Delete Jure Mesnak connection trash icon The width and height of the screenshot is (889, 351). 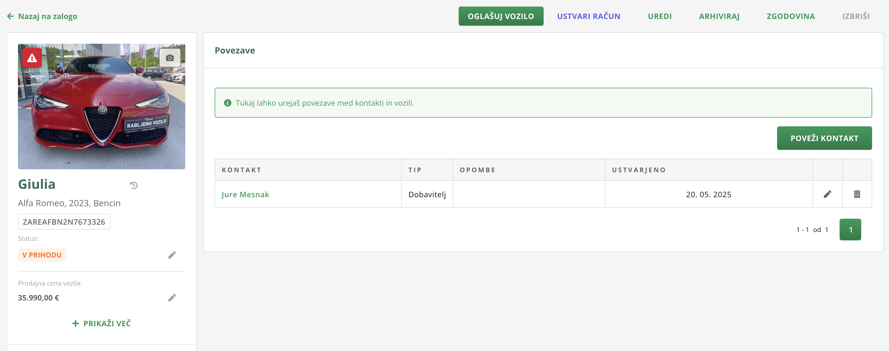pos(857,194)
